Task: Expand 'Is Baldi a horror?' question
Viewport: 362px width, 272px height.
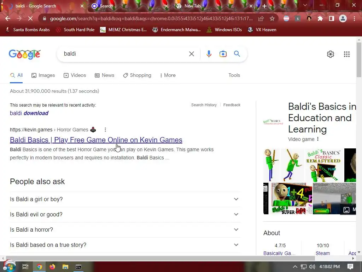Action: [125, 229]
